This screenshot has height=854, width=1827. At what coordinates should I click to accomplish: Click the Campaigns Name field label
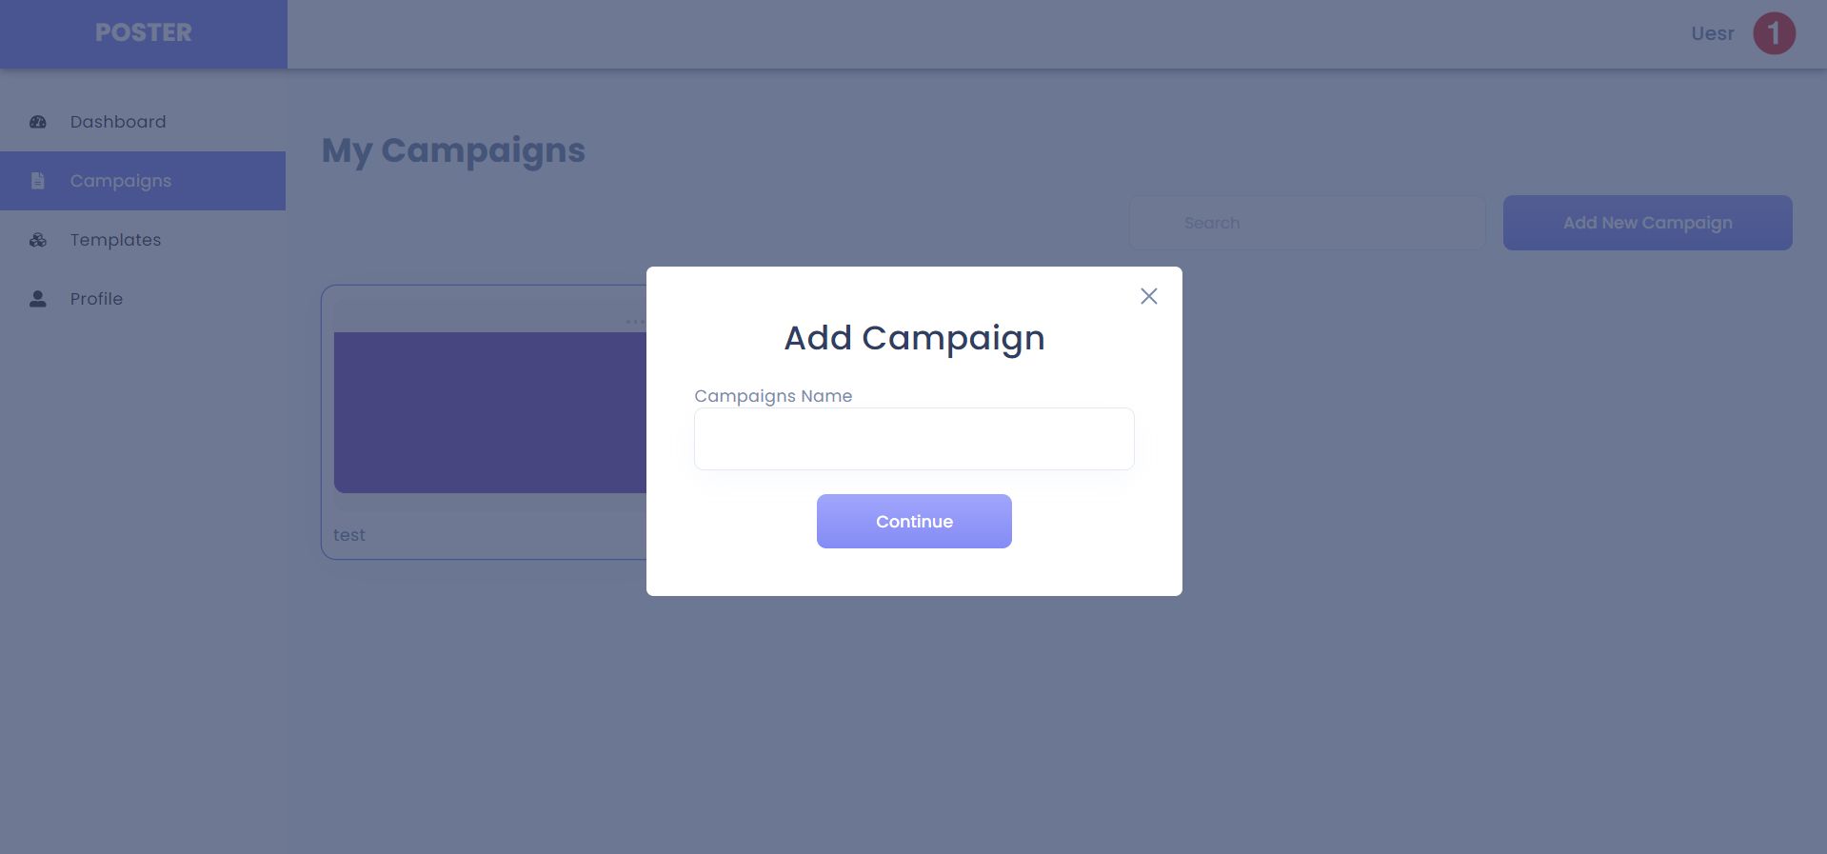[773, 396]
